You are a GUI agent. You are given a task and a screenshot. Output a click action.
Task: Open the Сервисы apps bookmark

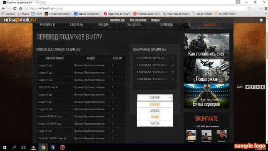click(x=8, y=14)
